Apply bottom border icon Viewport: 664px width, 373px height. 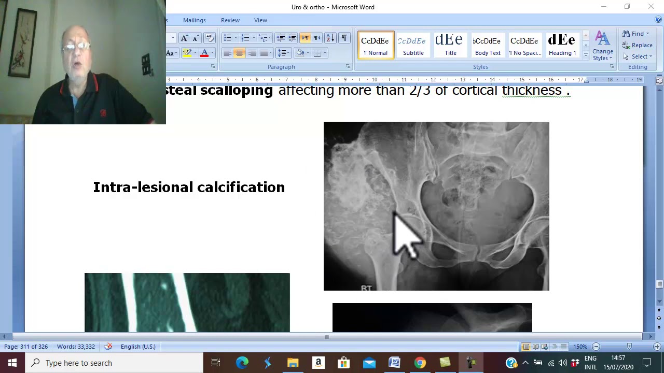(x=317, y=53)
